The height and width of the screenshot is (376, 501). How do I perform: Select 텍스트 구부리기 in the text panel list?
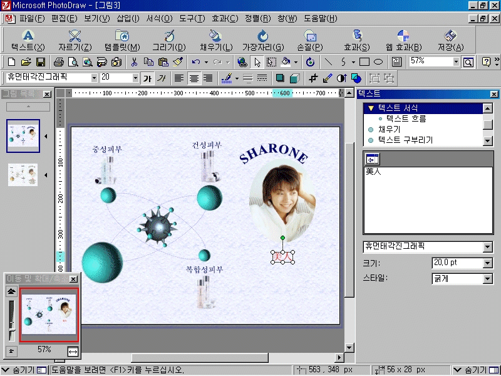point(405,140)
